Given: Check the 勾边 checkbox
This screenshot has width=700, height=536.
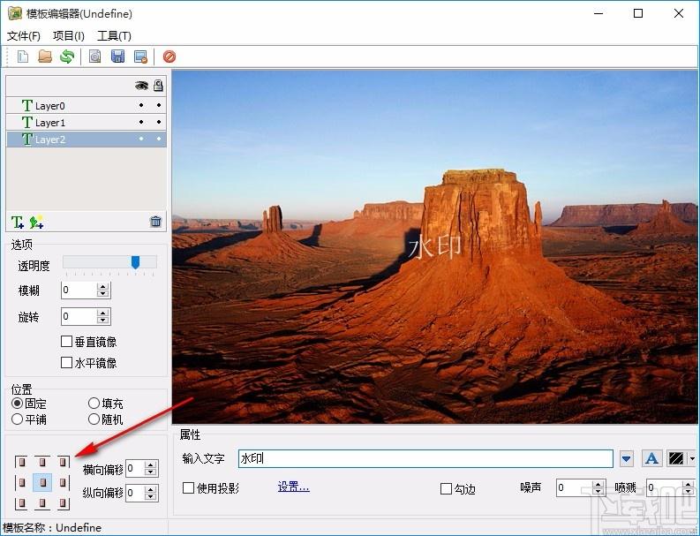Looking at the screenshot, I should (446, 488).
